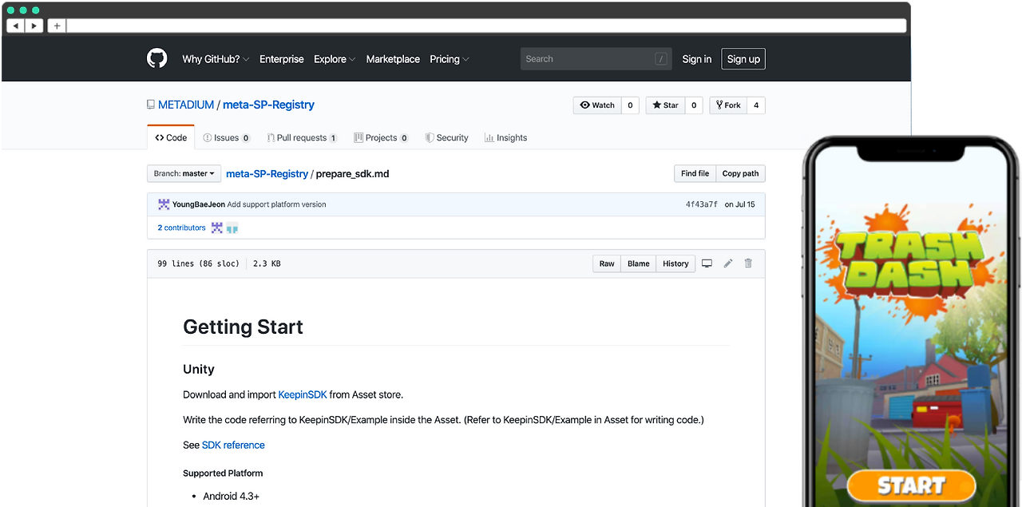
Task: Open the KeepinSDK link
Action: pyautogui.click(x=303, y=394)
